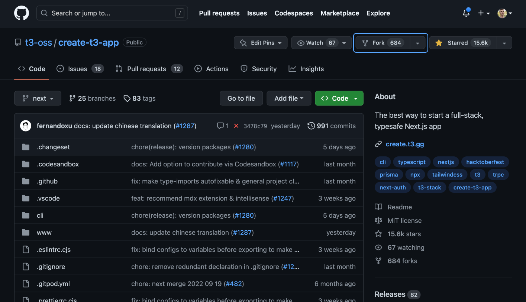Open Watch notifications dropdown
Viewport: 526px width, 302px height.
point(322,43)
